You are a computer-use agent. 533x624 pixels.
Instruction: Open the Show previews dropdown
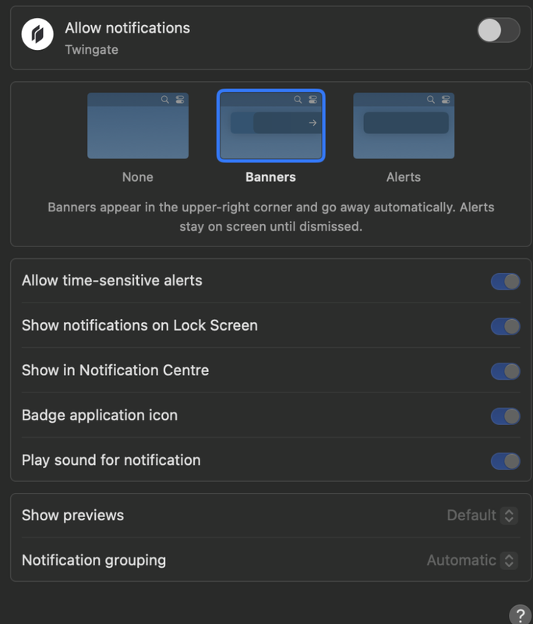pyautogui.click(x=508, y=516)
